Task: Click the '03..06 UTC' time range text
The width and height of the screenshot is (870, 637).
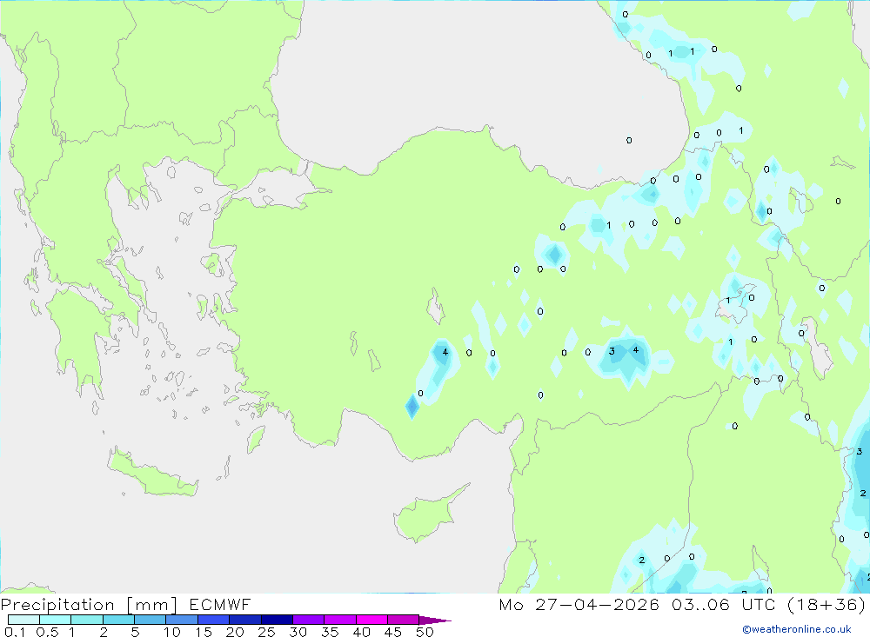Action: pyautogui.click(x=723, y=604)
